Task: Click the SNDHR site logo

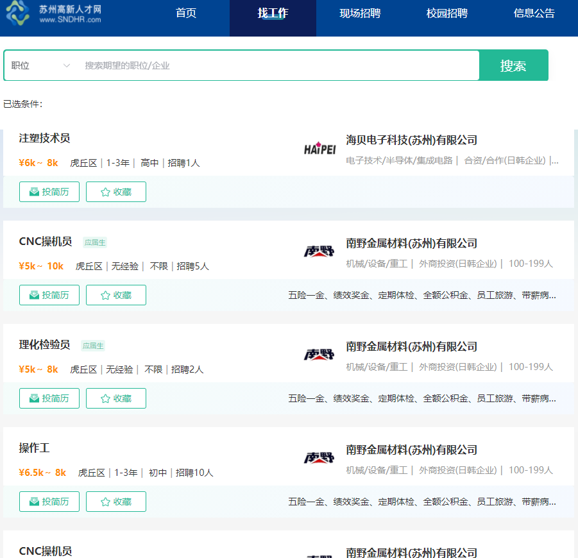Action: (x=54, y=14)
